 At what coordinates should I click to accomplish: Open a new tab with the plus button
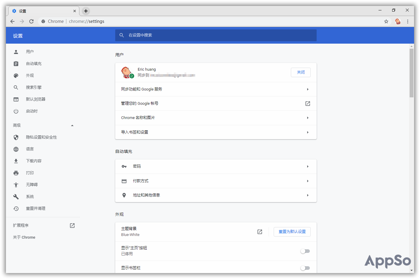86,11
